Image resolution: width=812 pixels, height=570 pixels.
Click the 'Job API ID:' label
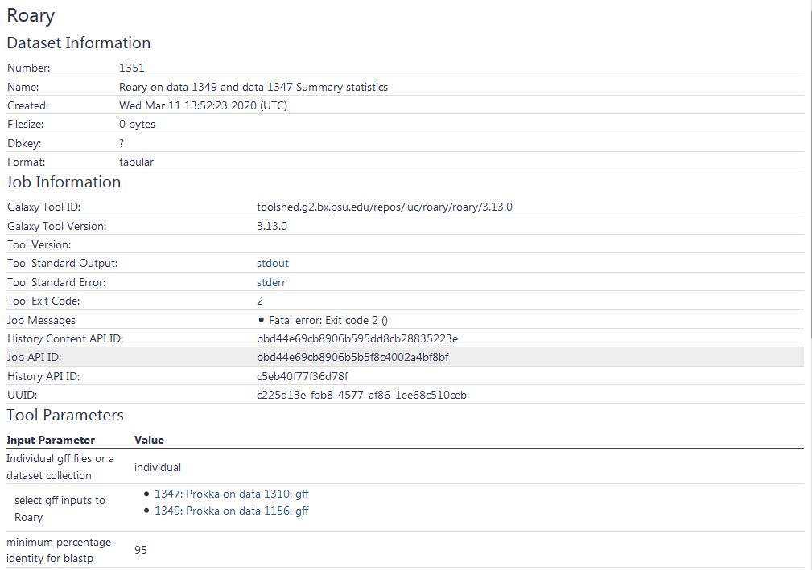pyautogui.click(x=34, y=358)
